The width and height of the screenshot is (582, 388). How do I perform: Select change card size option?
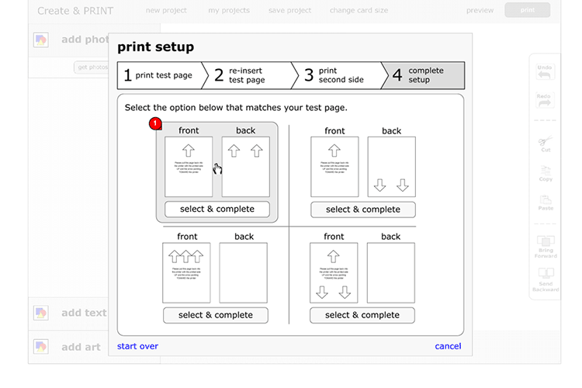[x=359, y=10]
